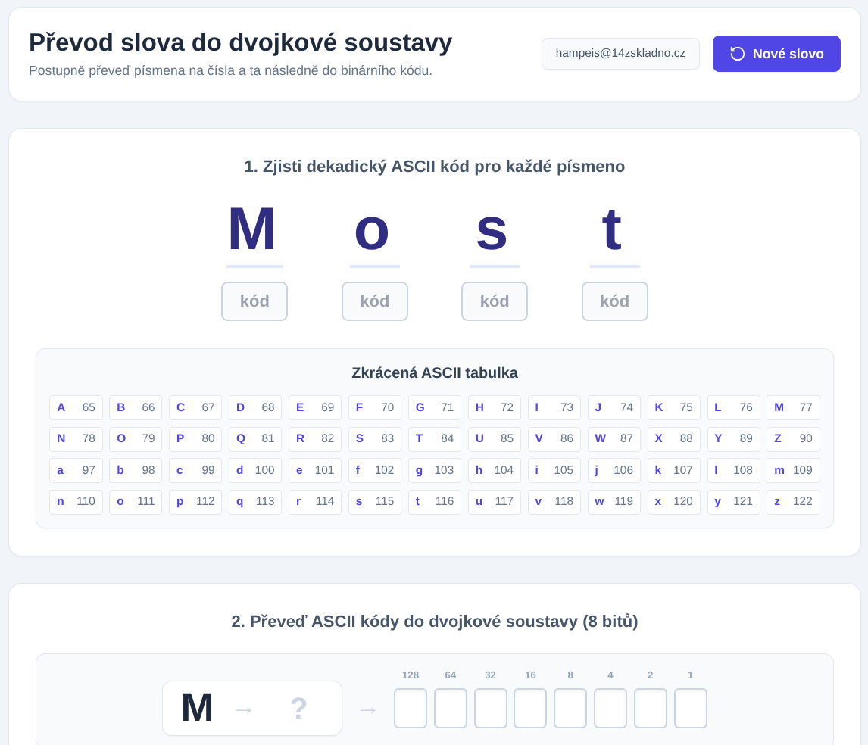The height and width of the screenshot is (745, 868).
Task: Select the 1 bit box
Action: tap(690, 708)
